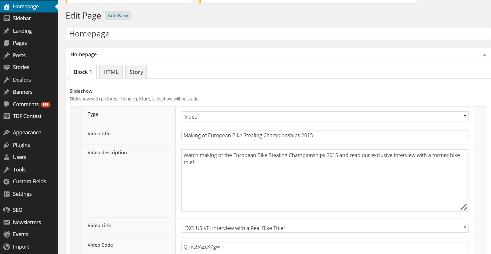Image resolution: width=491 pixels, height=254 pixels.
Task: Click the Import globe icon
Action: coord(6,247)
